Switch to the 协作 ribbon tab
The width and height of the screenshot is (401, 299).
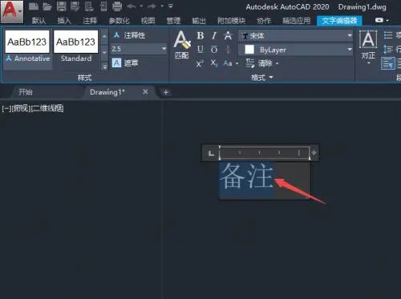[x=264, y=20]
